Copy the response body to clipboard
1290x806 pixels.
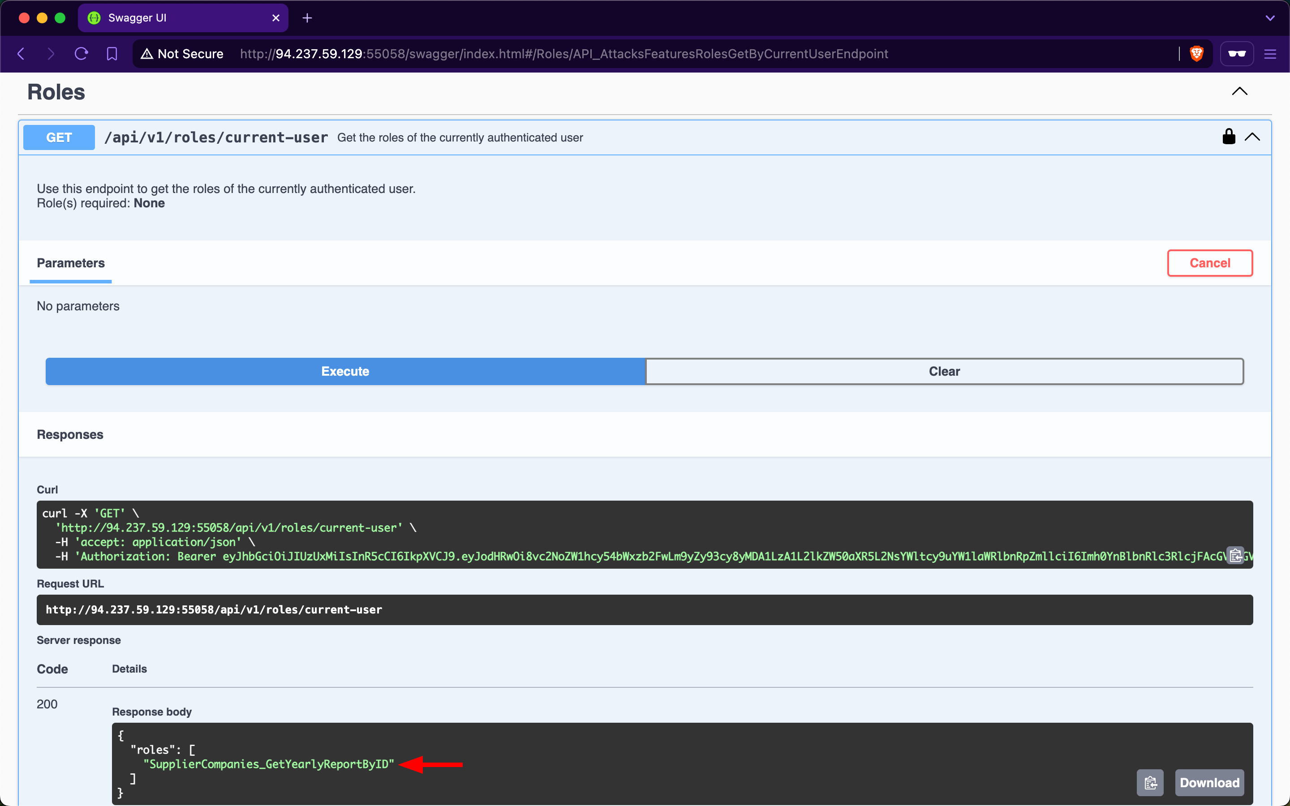[1150, 783]
